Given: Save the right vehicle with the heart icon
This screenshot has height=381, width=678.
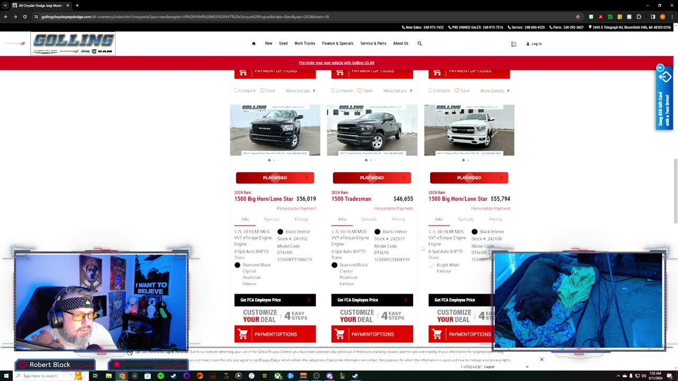Looking at the screenshot, I should 457,90.
